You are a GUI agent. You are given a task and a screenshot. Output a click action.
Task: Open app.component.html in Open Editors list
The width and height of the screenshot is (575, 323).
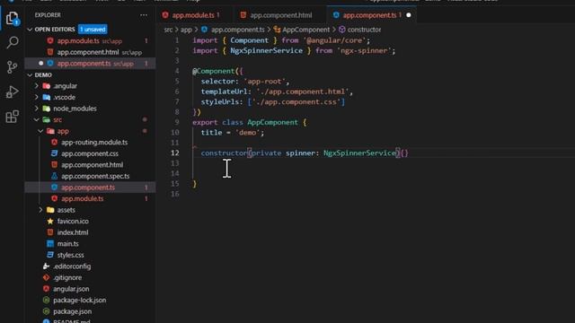click(x=88, y=52)
